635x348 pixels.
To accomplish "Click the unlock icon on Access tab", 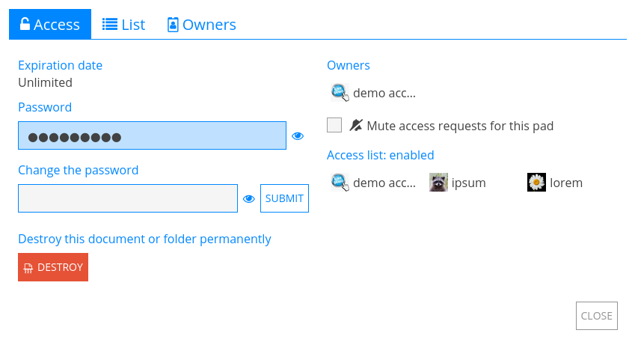I will [x=25, y=24].
